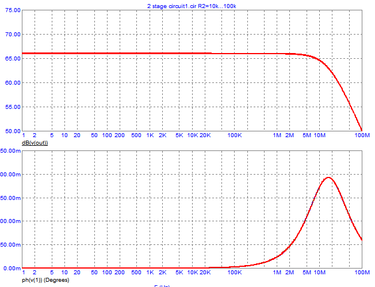This screenshot has width=375, height=287.
Task: Click the 10M frequency label of the ph(v(1)) plot
Action: click(320, 273)
